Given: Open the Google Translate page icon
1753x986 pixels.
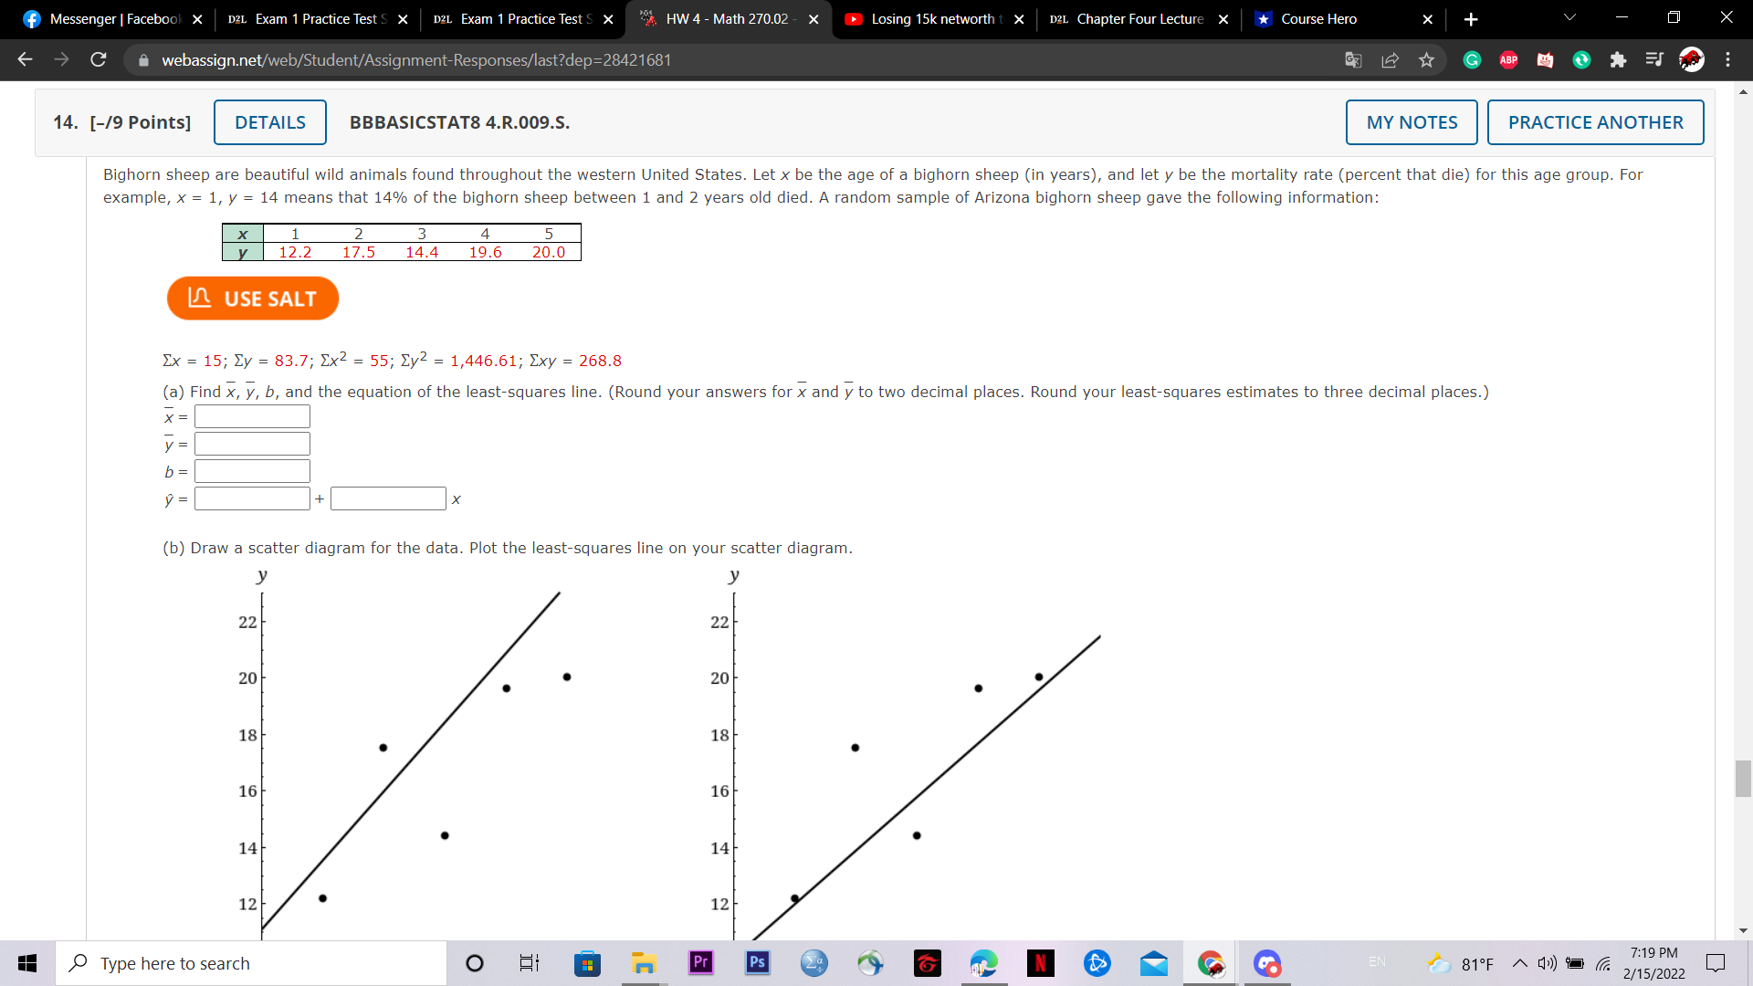Looking at the screenshot, I should (1353, 59).
